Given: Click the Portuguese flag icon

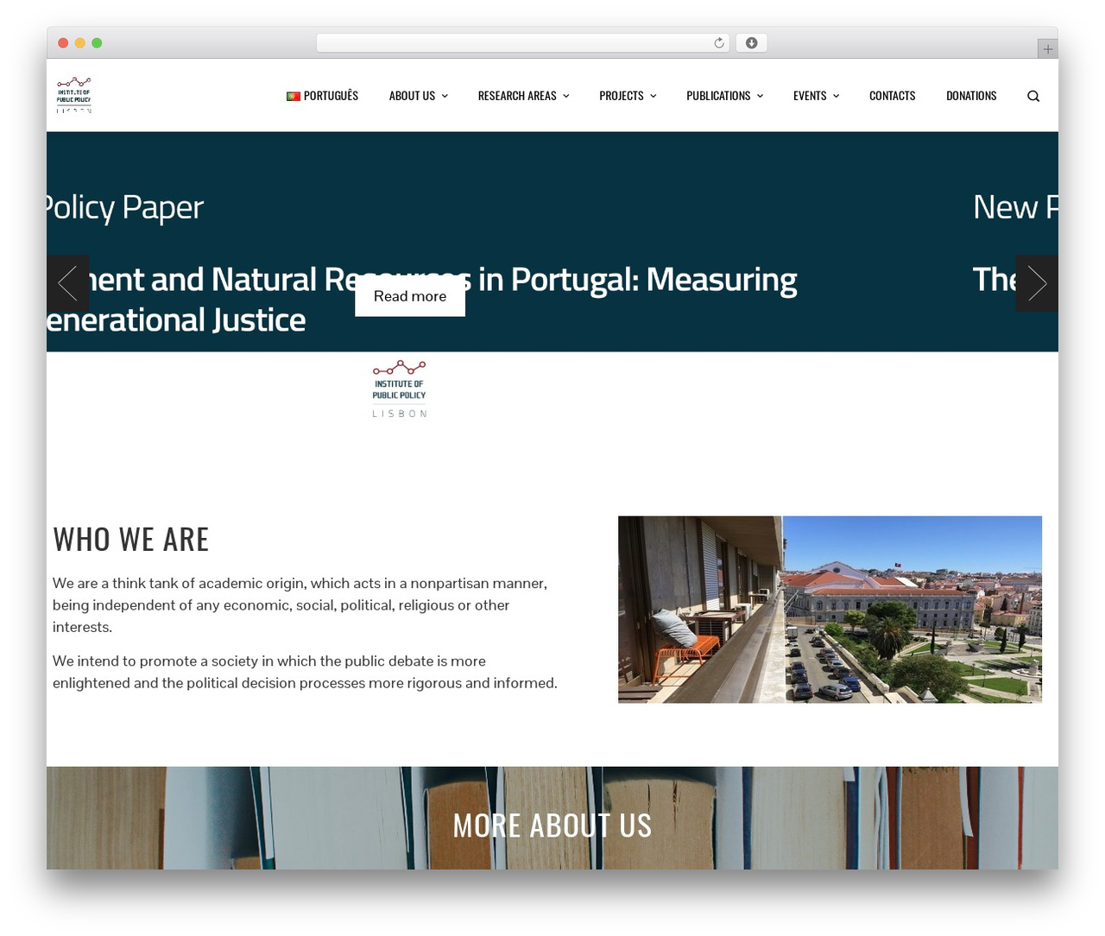Looking at the screenshot, I should point(293,96).
